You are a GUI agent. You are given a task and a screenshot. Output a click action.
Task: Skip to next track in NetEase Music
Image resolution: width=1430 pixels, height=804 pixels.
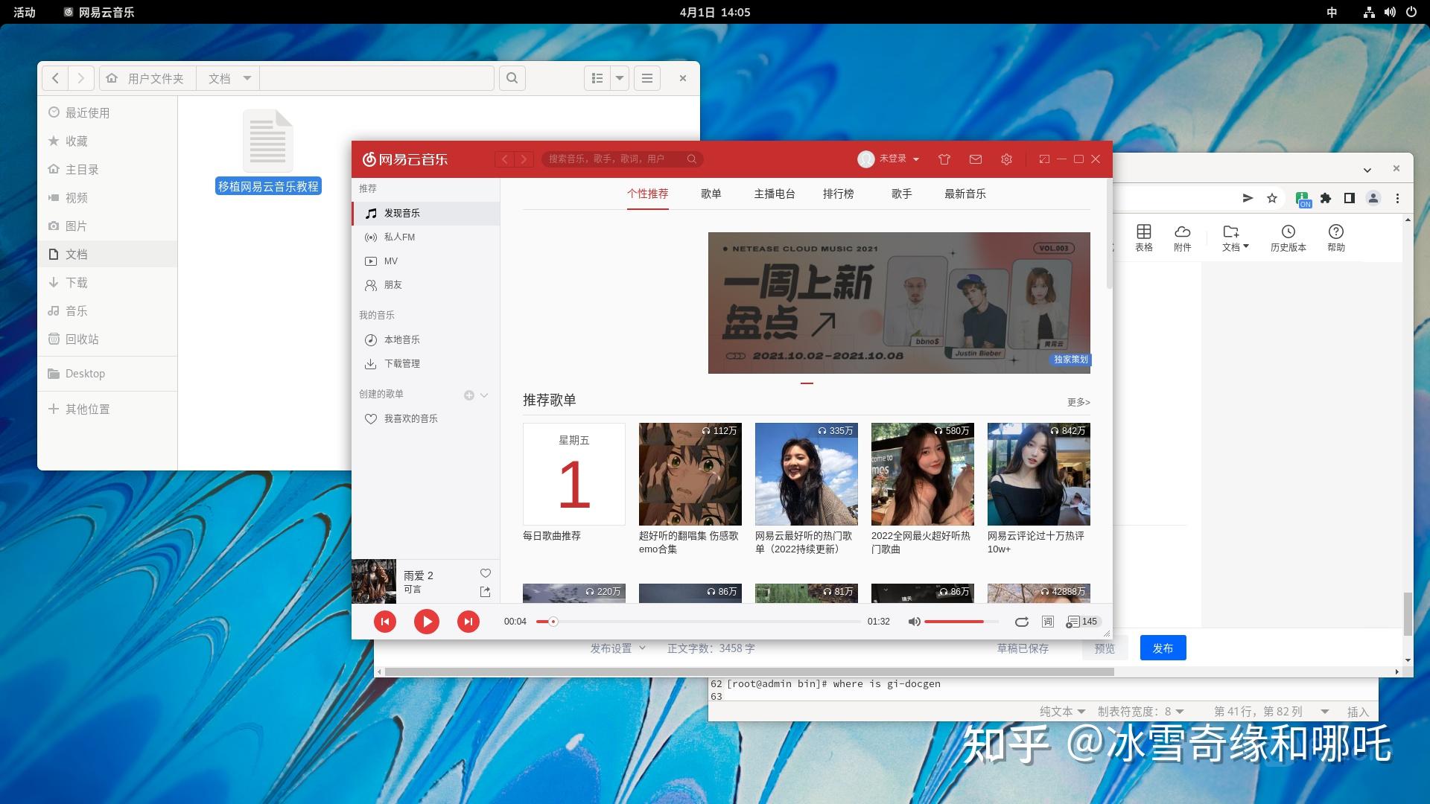click(468, 622)
